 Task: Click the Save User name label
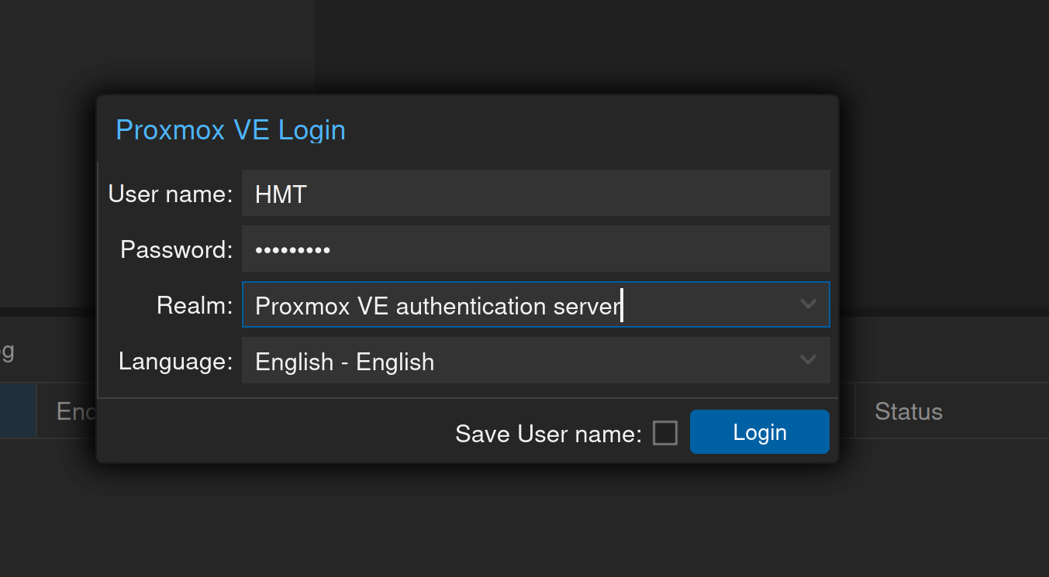coord(549,434)
